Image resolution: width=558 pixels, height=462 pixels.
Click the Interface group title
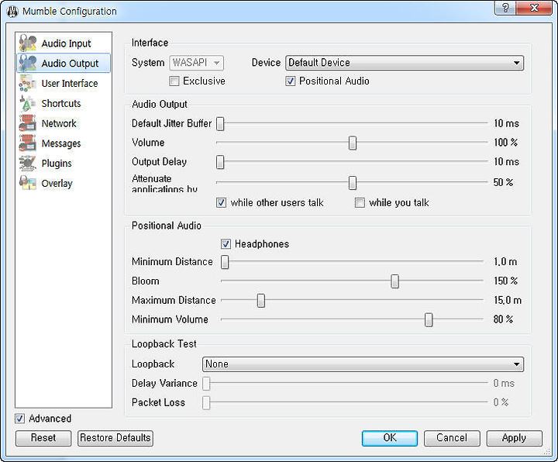[x=150, y=43]
